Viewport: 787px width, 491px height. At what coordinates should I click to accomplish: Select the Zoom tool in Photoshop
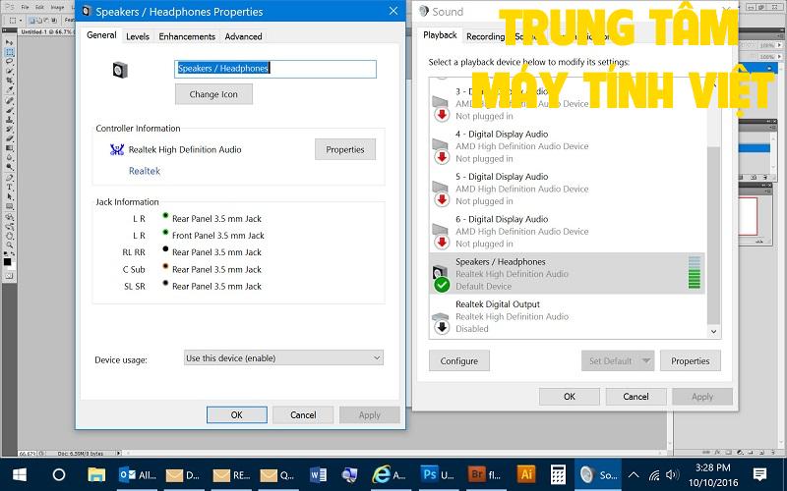pyautogui.click(x=9, y=245)
